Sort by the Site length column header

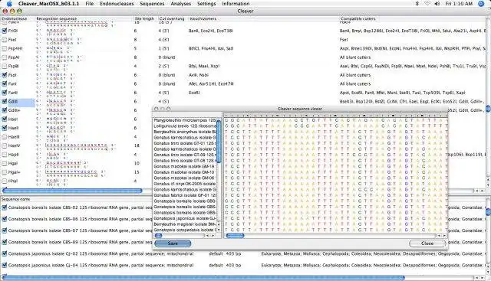pos(144,18)
